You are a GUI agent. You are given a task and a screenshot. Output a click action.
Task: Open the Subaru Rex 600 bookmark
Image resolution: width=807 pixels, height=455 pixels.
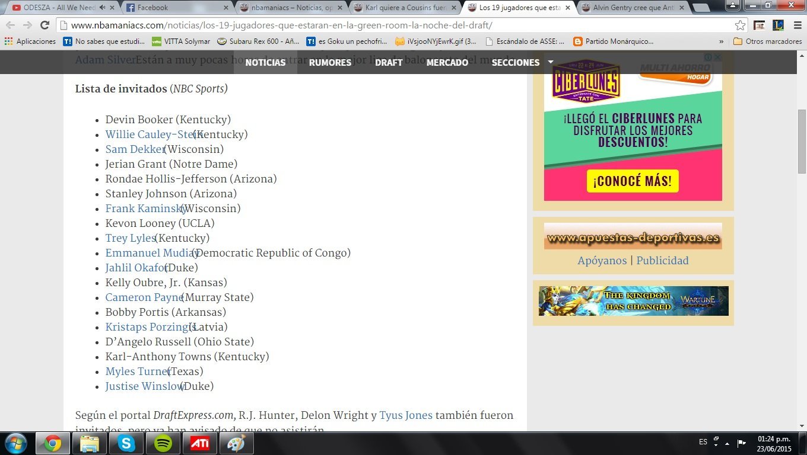258,41
